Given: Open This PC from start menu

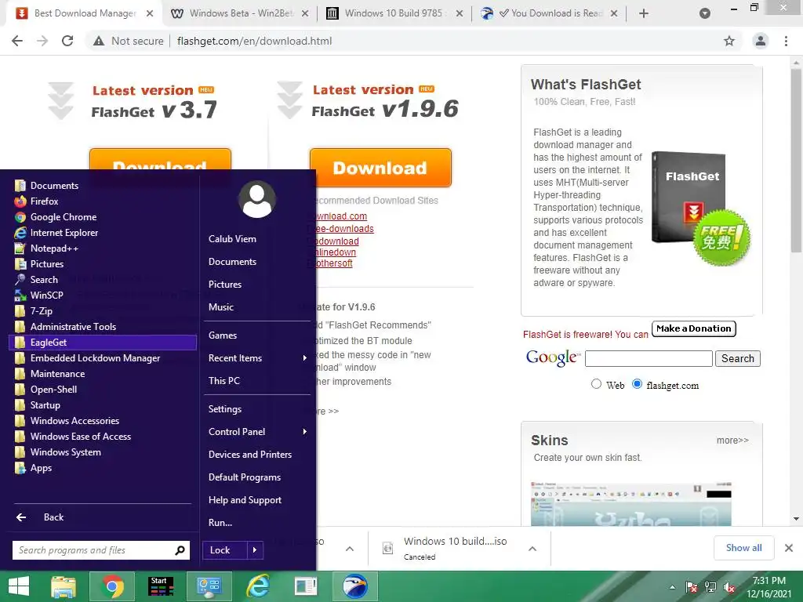Looking at the screenshot, I should click(223, 381).
